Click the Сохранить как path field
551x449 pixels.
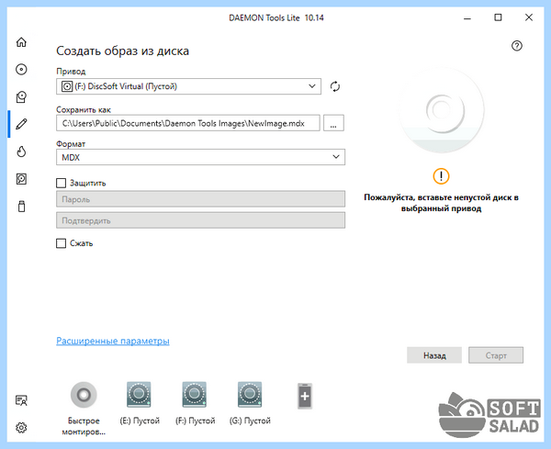click(188, 123)
